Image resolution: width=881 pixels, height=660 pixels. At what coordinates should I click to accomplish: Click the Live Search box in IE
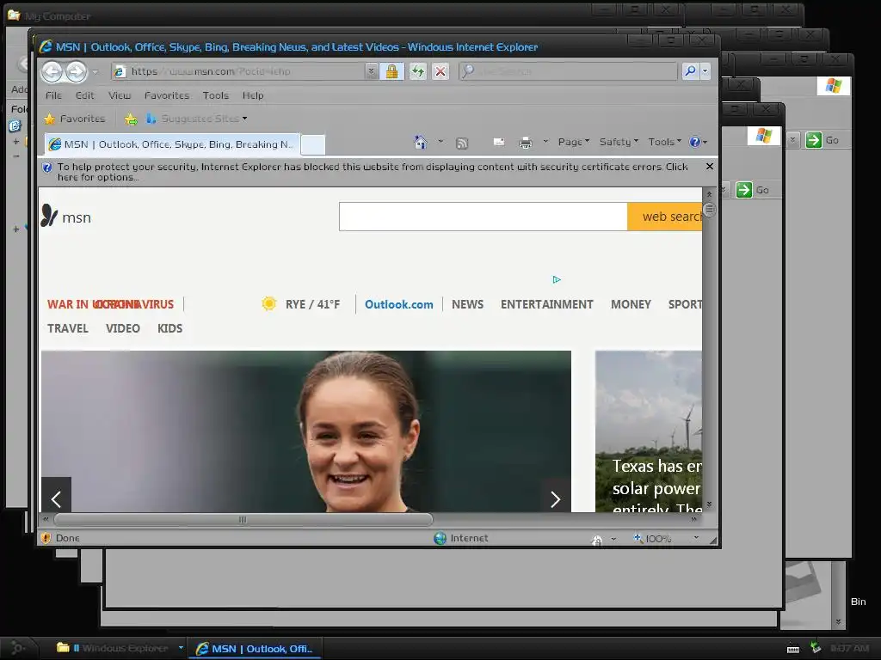568,71
